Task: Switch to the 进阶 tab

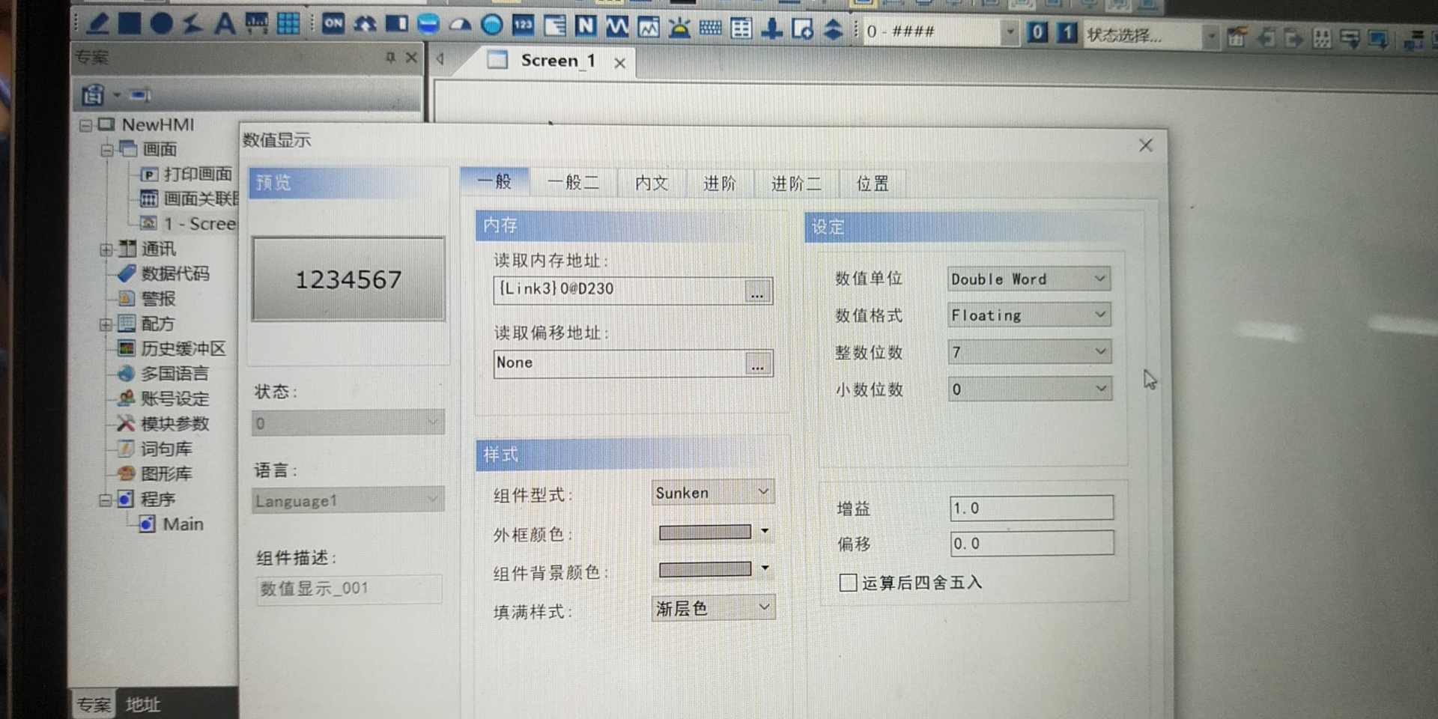Action: point(719,183)
